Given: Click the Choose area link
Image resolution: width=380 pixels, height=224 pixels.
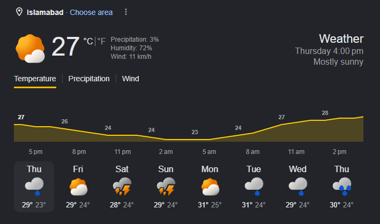Looking at the screenshot, I should tap(91, 12).
